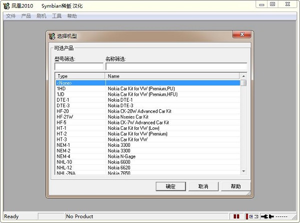
Task: Close the 凤凰2010 main window
Action: tap(287, 5)
